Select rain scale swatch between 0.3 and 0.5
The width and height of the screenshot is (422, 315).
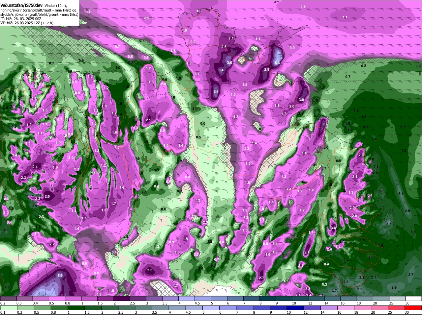25,308
